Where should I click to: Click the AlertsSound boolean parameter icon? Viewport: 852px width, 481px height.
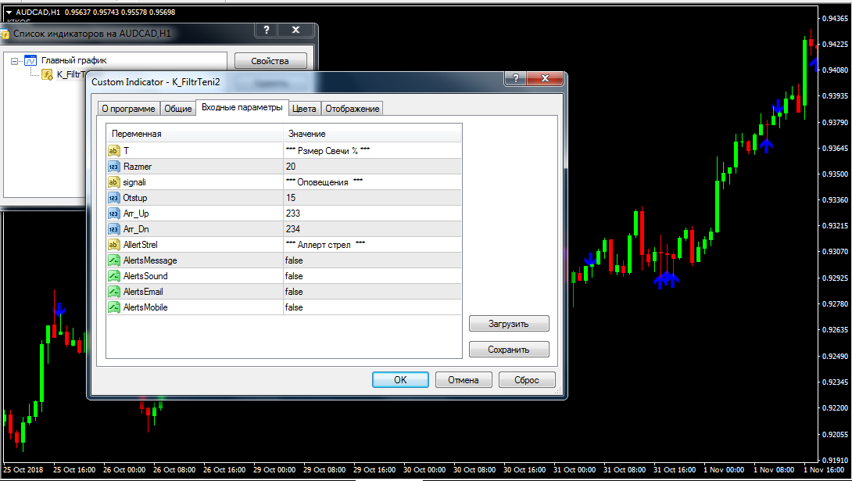pos(113,276)
